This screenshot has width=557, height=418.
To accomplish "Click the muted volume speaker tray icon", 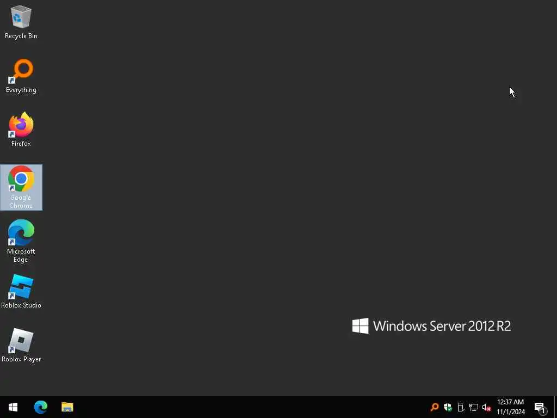I will (x=487, y=407).
